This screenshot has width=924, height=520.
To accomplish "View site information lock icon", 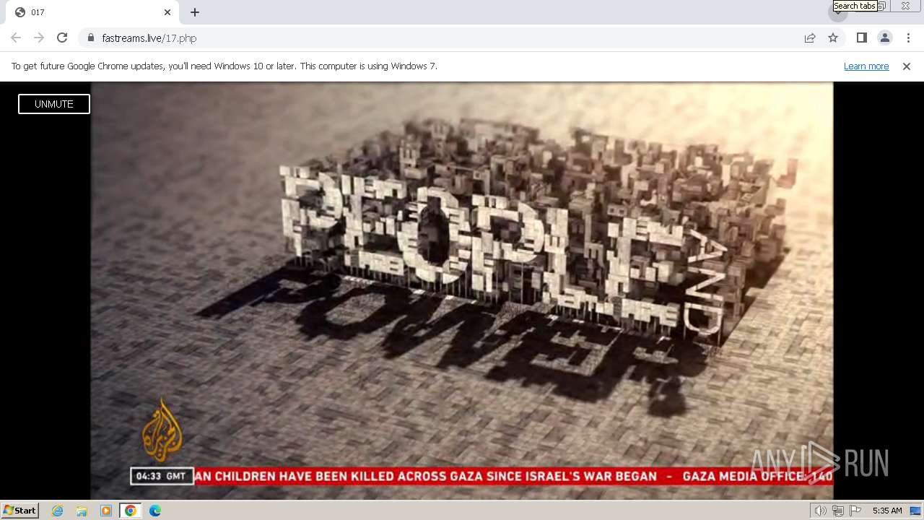I will (90, 38).
